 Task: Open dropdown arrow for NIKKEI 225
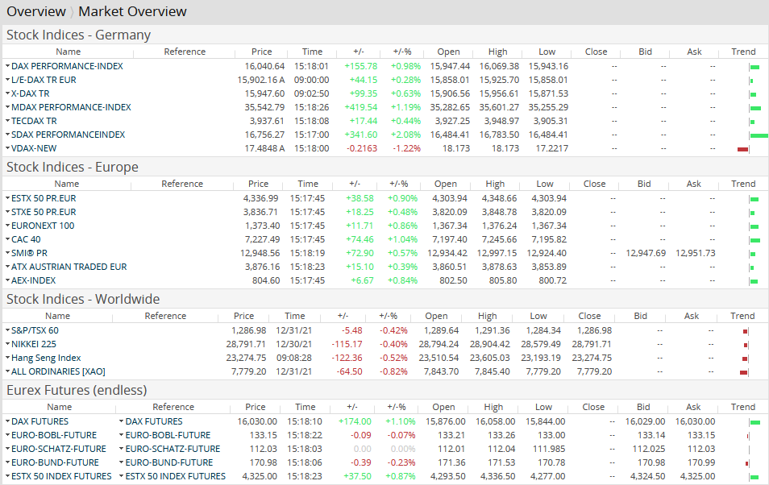7,344
